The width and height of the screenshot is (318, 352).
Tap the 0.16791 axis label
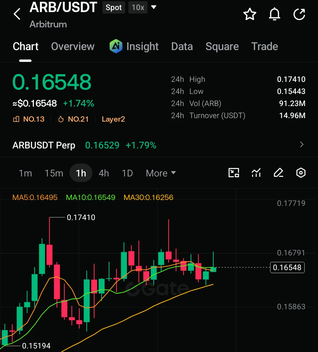pos(291,253)
